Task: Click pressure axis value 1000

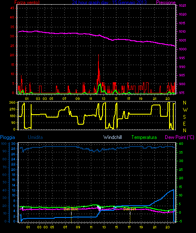Action: 183,49
